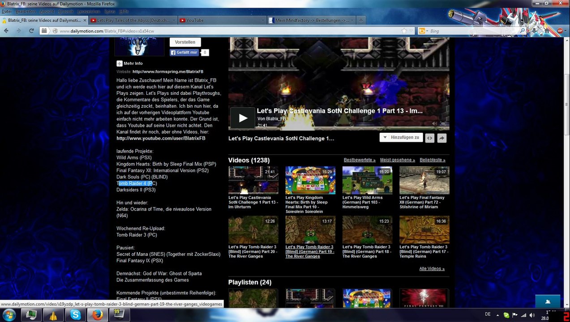
Task: Close the Blatrix_FB Dailymotion tab
Action: pyautogui.click(x=85, y=20)
